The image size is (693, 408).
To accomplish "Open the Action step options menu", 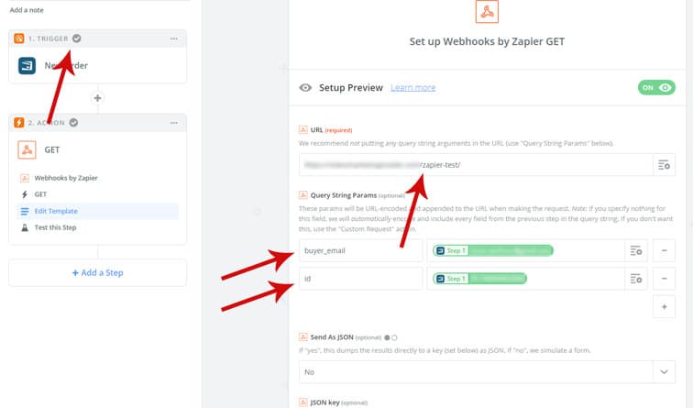I will point(173,122).
